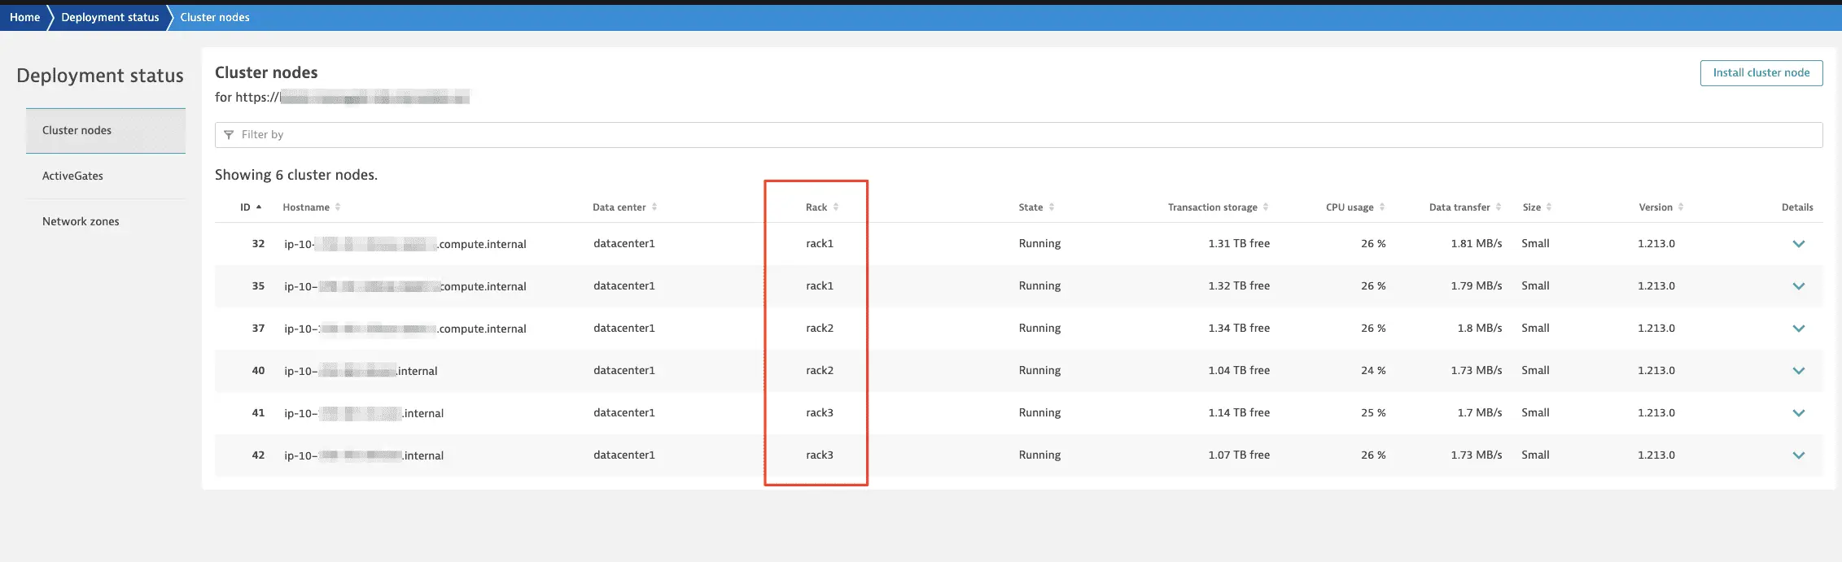Expand details chevron for node 42
The image size is (1842, 562).
coord(1799,455)
